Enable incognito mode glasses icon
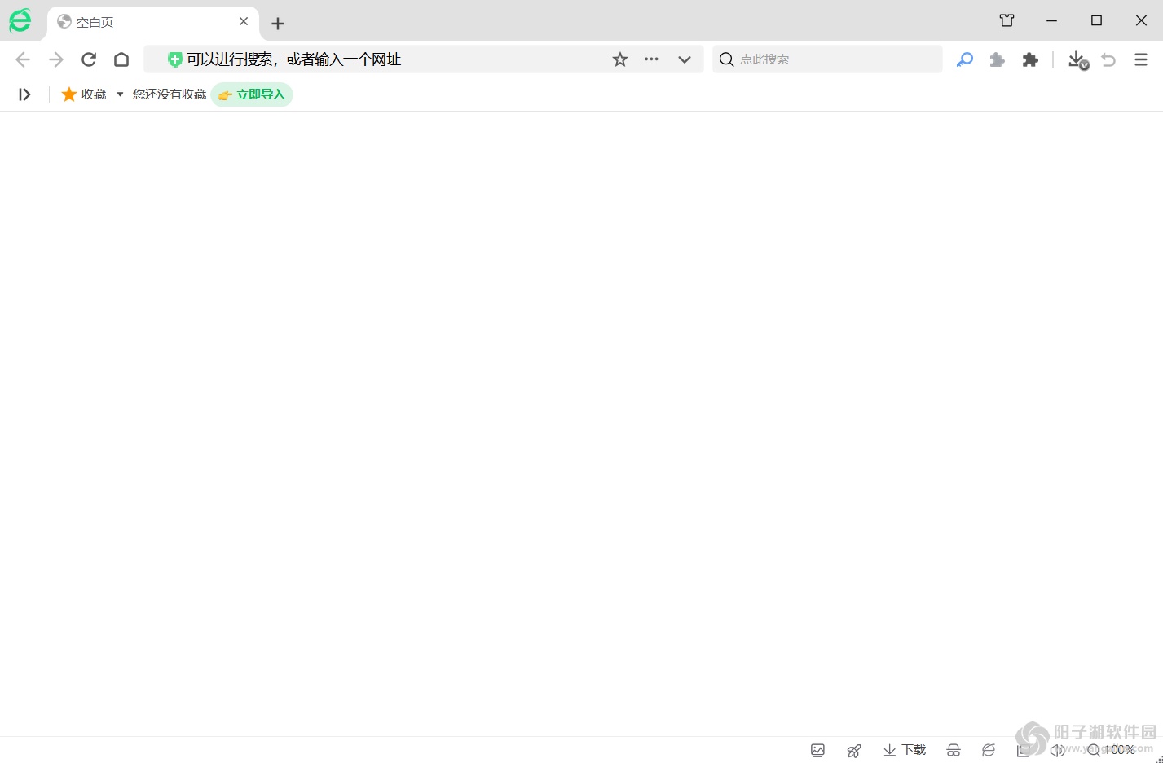 pos(953,750)
